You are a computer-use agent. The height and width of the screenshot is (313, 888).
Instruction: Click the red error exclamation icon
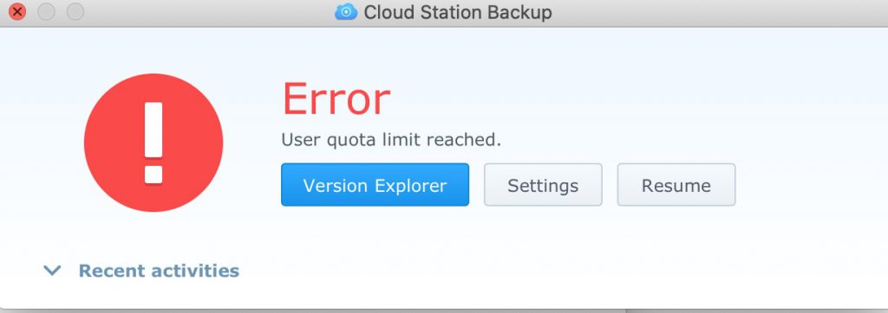point(153,143)
